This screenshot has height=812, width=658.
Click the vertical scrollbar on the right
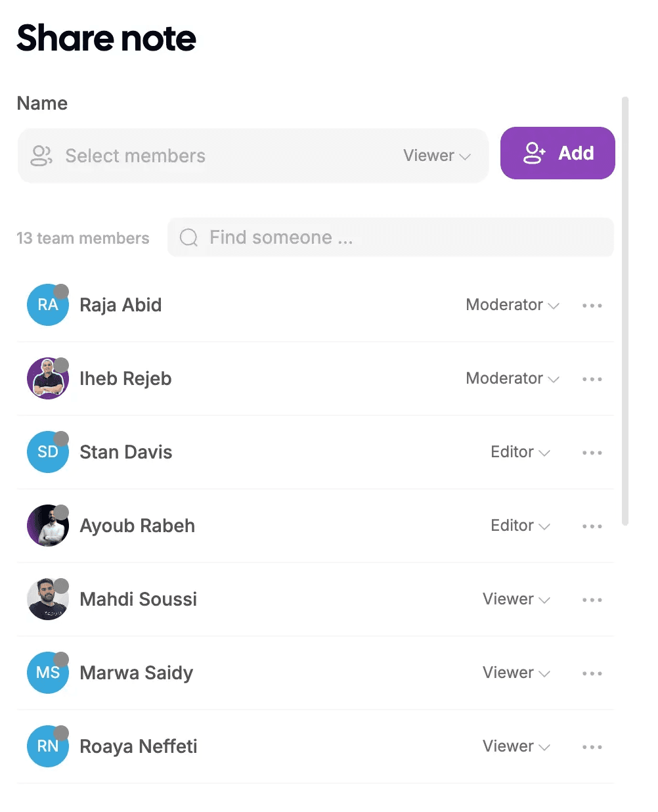625,311
